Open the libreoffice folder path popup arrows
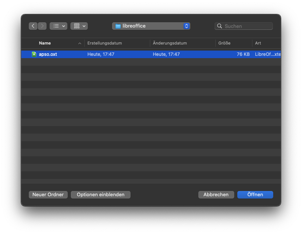 [x=186, y=26]
